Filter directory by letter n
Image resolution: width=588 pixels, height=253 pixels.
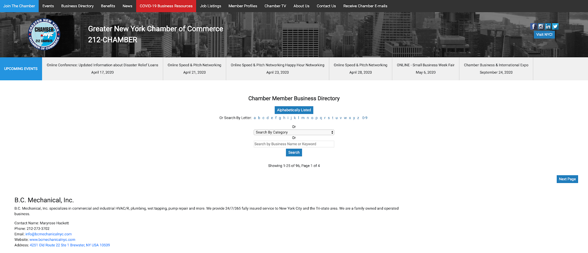pyautogui.click(x=308, y=118)
